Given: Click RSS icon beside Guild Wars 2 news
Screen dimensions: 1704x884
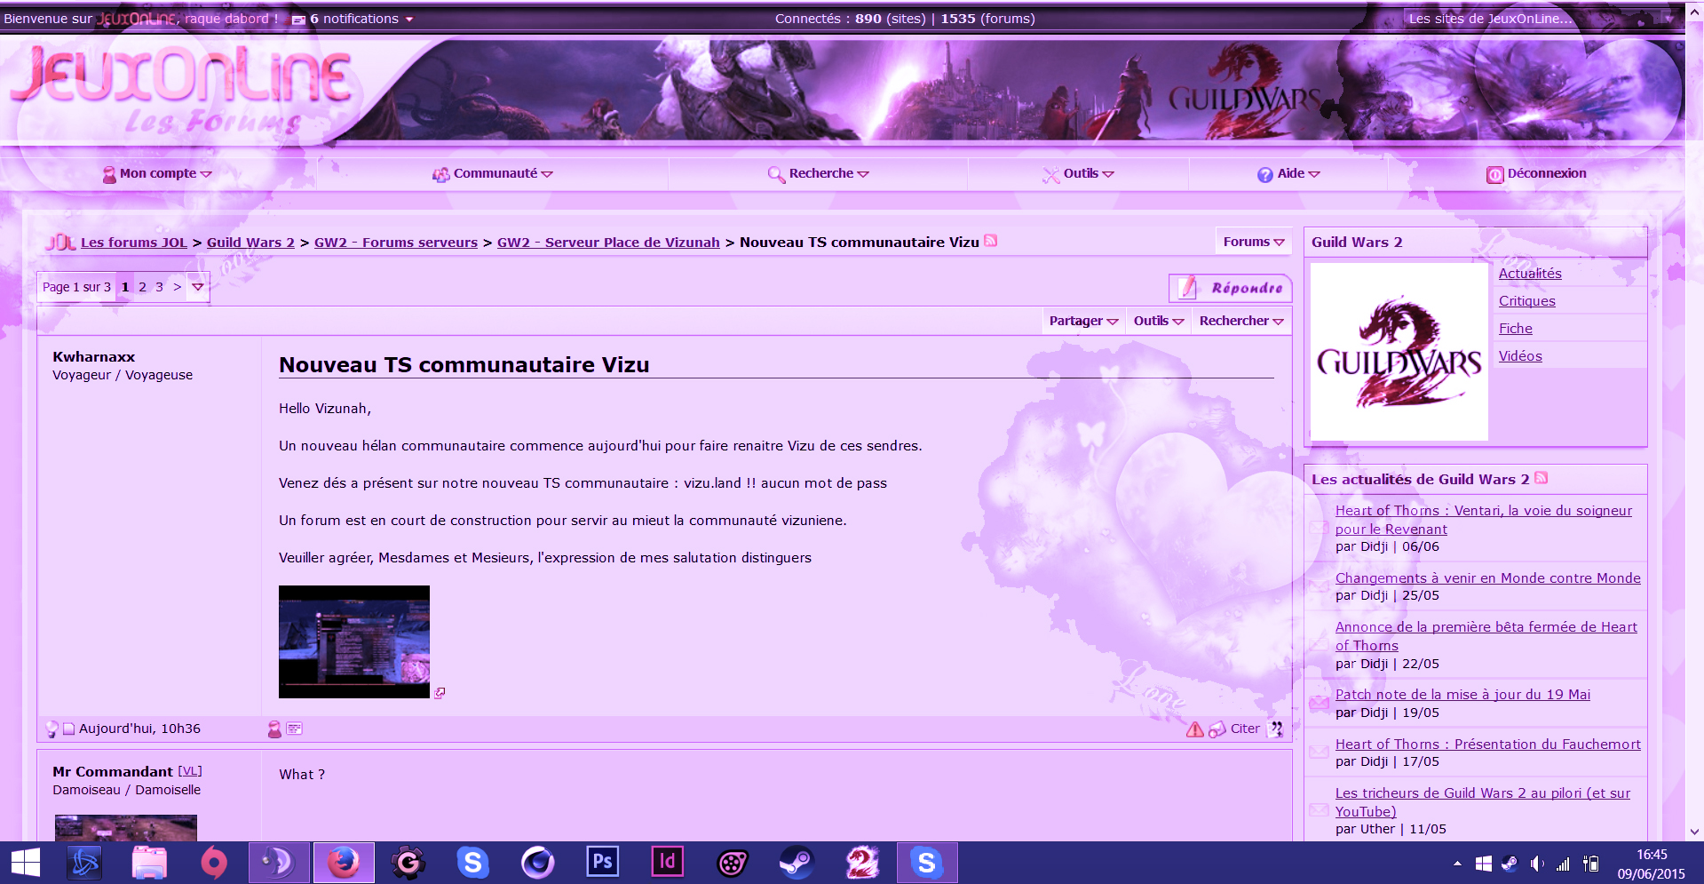Looking at the screenshot, I should 1541,478.
